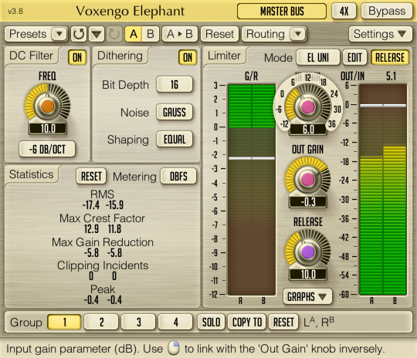Click the group RESET button
The image size is (417, 358).
[283, 322]
